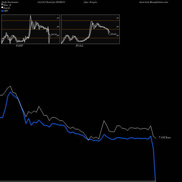Click the 20 level label in FAST chart
The image size is (182, 182).
point(58,35)
